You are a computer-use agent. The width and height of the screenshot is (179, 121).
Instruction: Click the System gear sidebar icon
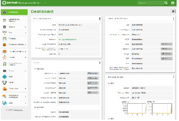point(4,27)
